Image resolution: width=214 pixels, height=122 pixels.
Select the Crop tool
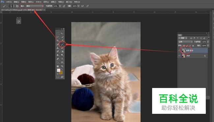[58, 41]
